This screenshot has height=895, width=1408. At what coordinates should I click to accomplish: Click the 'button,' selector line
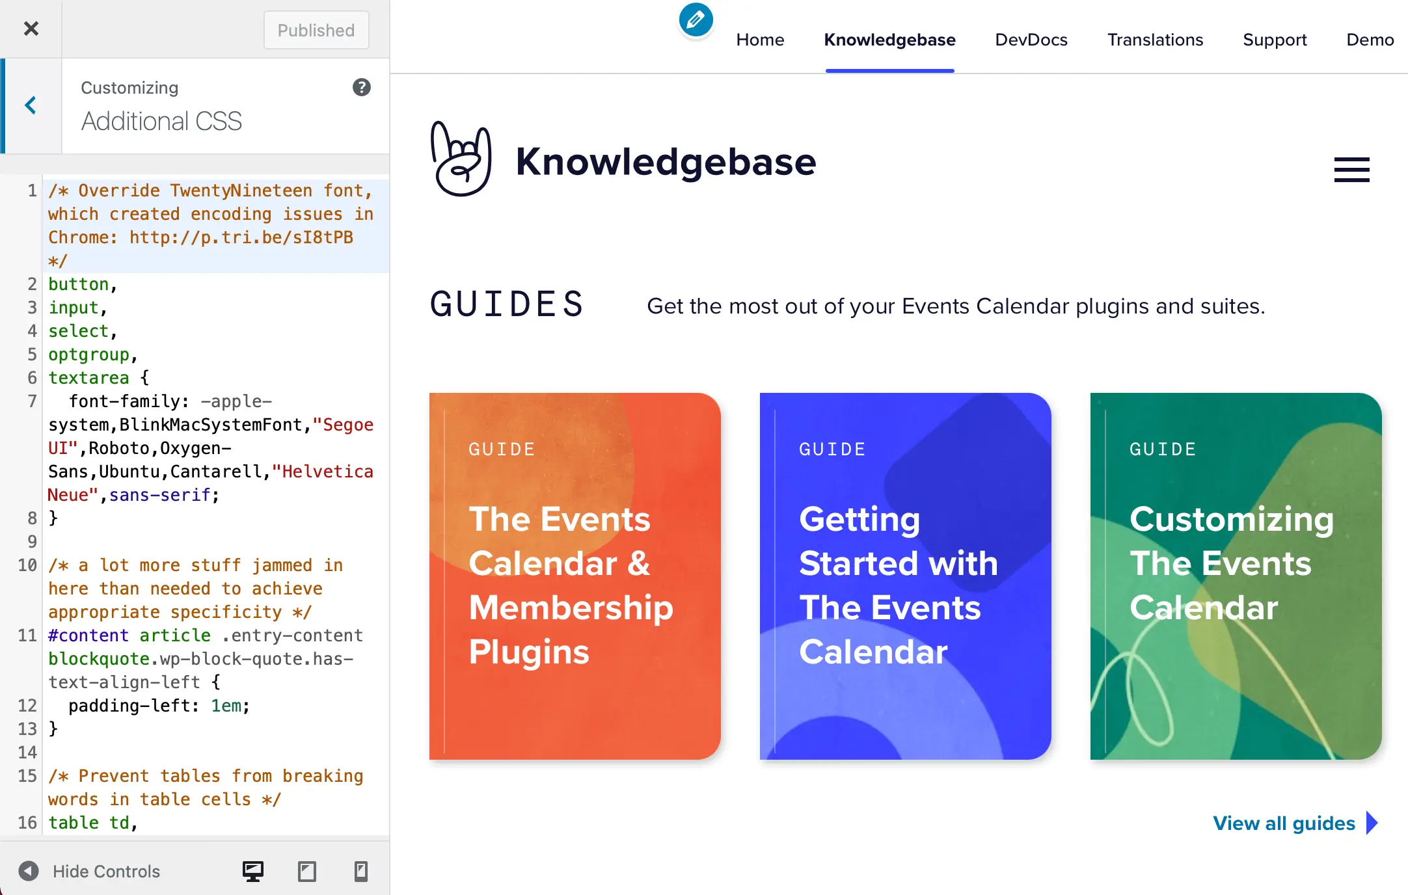click(x=216, y=284)
